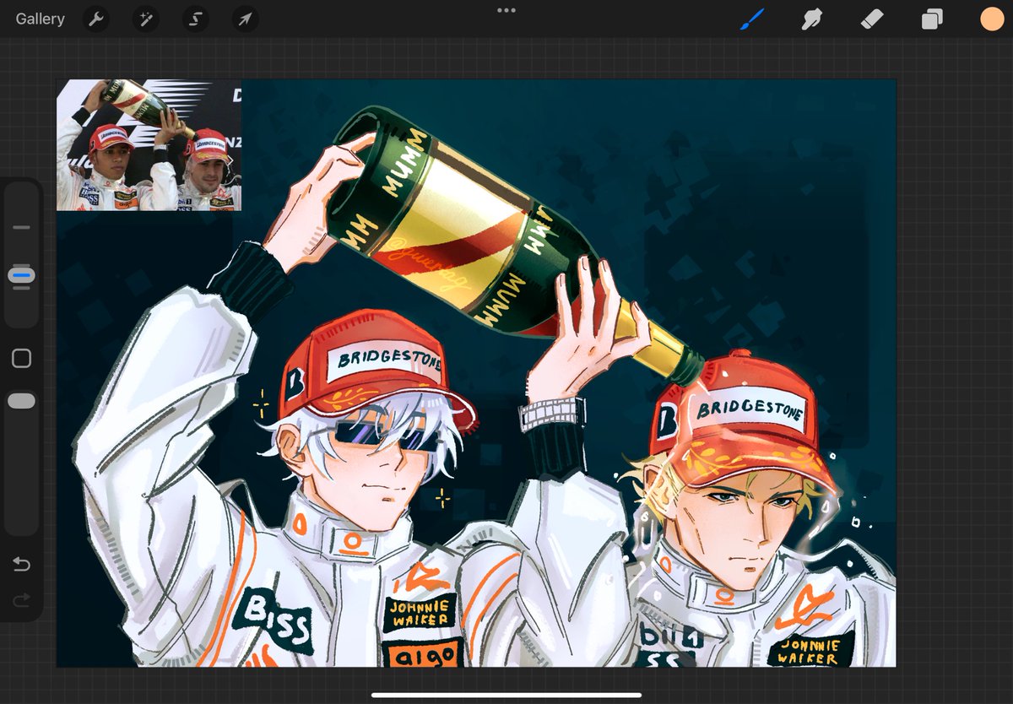Select the Eraser tool

point(871,19)
